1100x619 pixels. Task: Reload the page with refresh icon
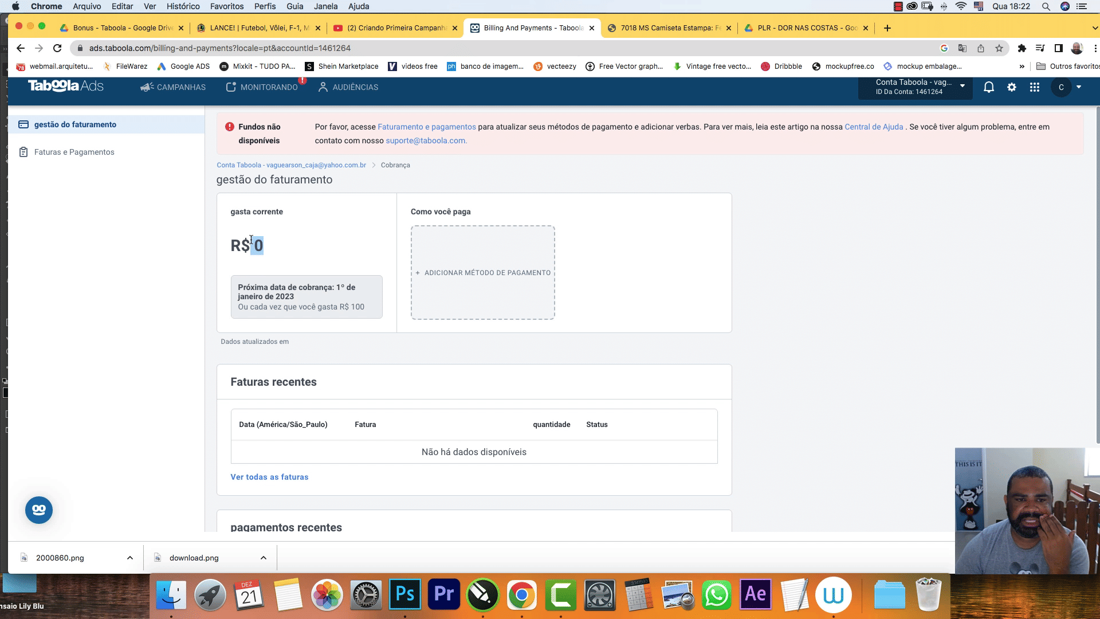click(x=57, y=48)
